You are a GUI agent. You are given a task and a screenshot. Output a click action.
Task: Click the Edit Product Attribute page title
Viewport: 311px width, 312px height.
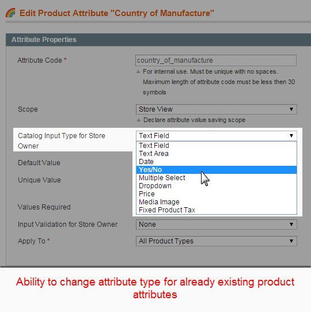(117, 13)
